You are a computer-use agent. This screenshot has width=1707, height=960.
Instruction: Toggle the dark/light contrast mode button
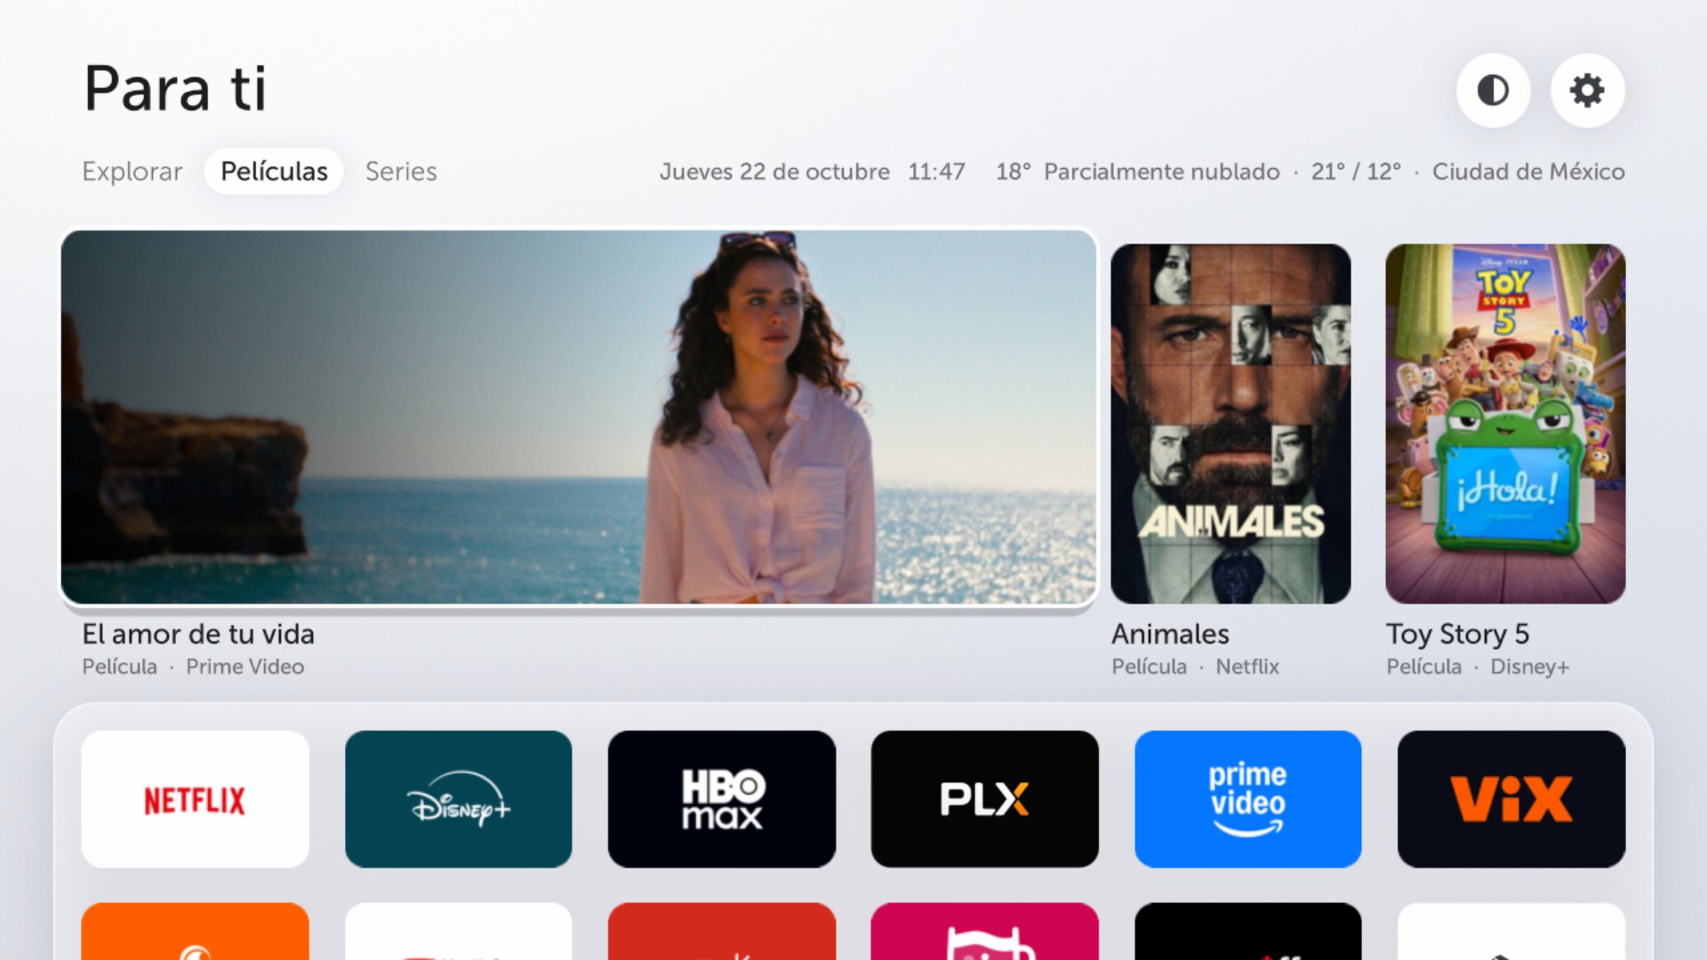(x=1493, y=90)
